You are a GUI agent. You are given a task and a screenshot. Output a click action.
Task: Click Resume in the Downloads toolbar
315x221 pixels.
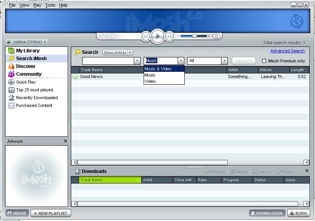coord(215,172)
